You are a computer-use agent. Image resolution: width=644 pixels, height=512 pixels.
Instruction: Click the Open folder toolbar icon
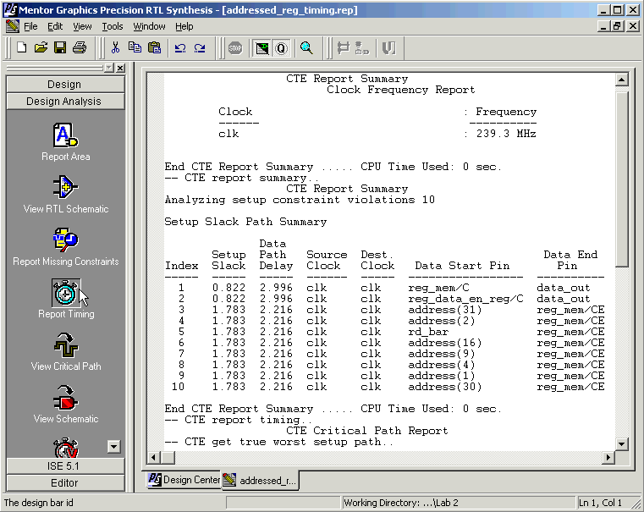click(x=41, y=48)
